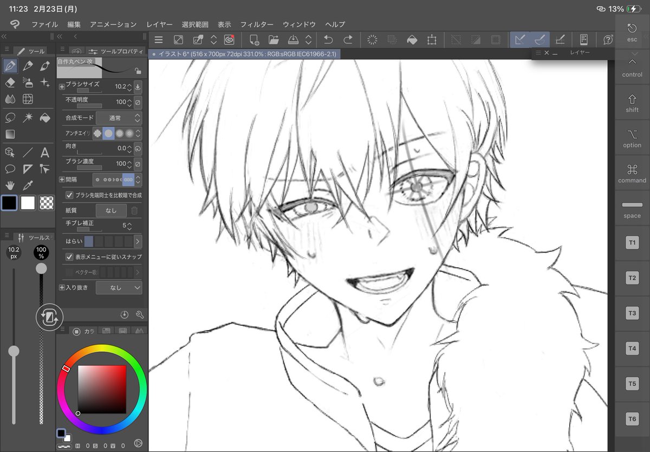Click the Transform (scale/rotate) icon
This screenshot has width=650, height=452.
[x=432, y=40]
